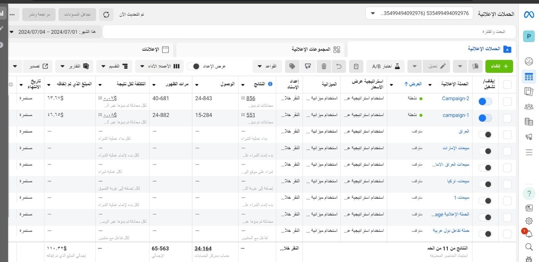Image resolution: width=539 pixels, height=262 pixels.
Task: Click the refresh icon in top bar
Action: (106, 14)
